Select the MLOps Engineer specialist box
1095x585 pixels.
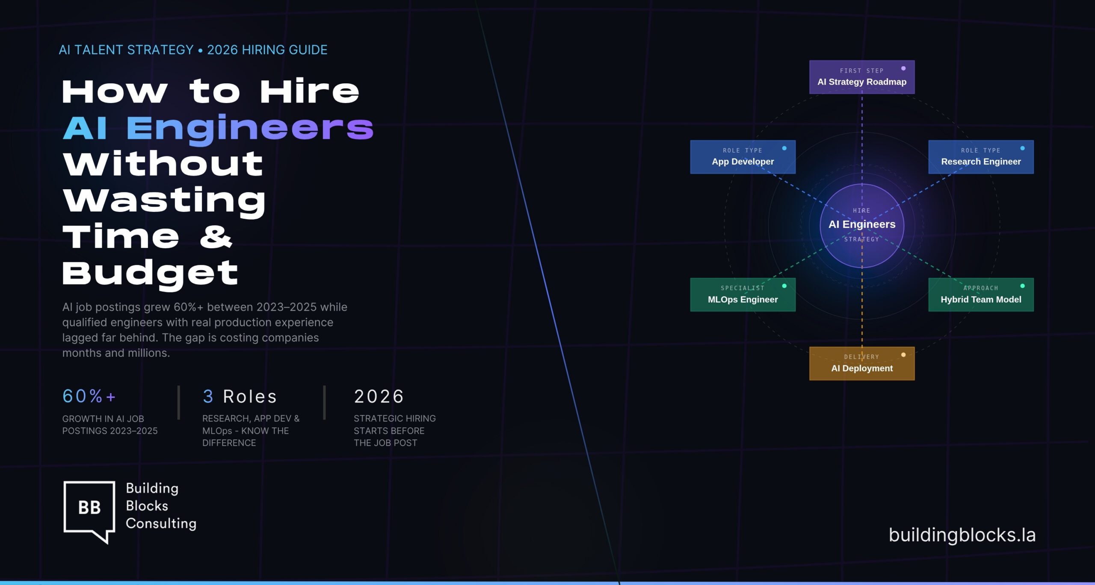point(743,295)
